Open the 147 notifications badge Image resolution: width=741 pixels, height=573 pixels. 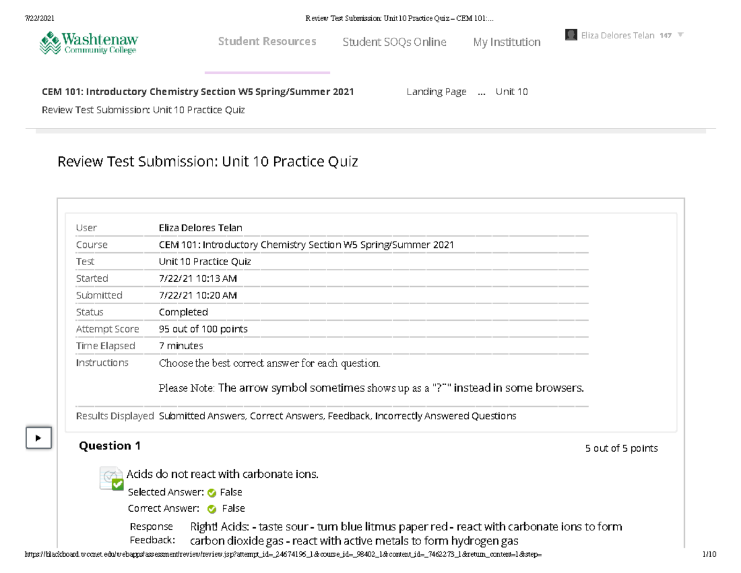tap(664, 35)
